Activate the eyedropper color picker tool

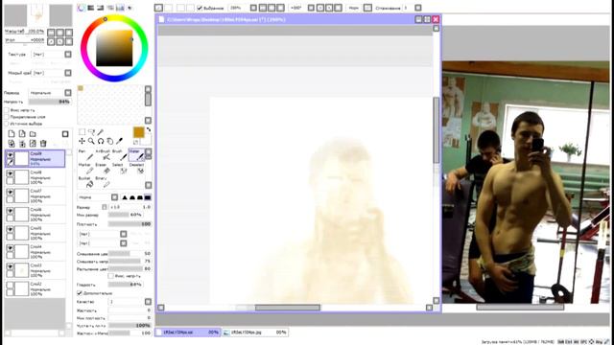pyautogui.click(x=119, y=141)
